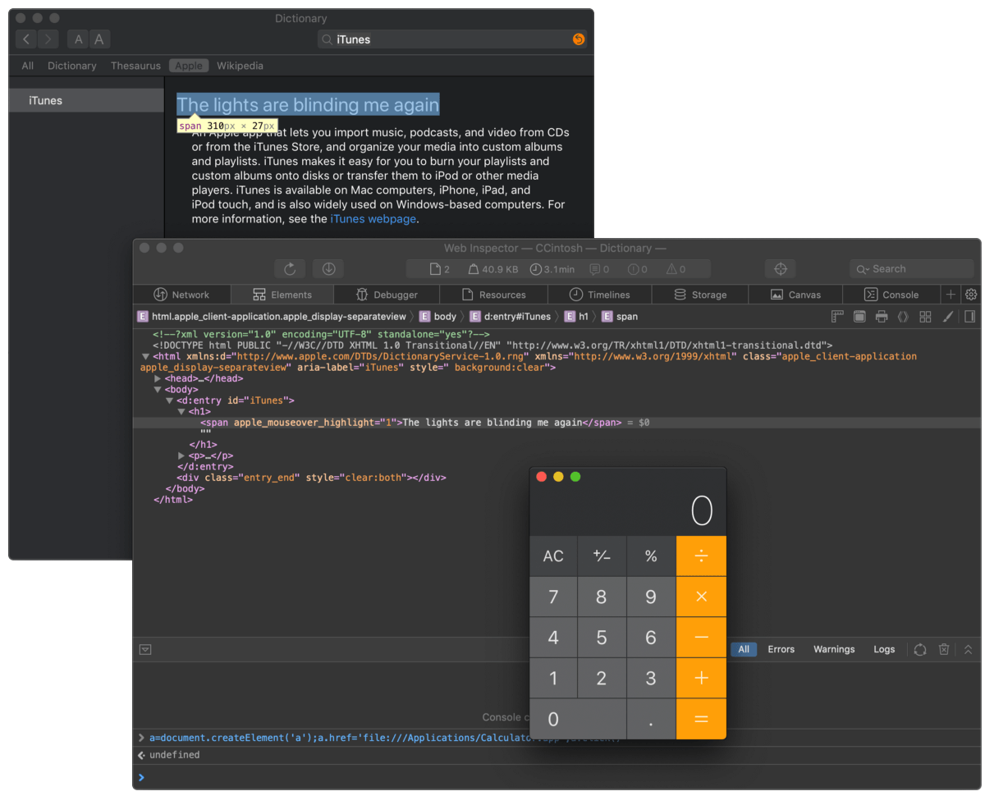The height and width of the screenshot is (796, 985).
Task: Click the resource count document icon
Action: (x=436, y=269)
